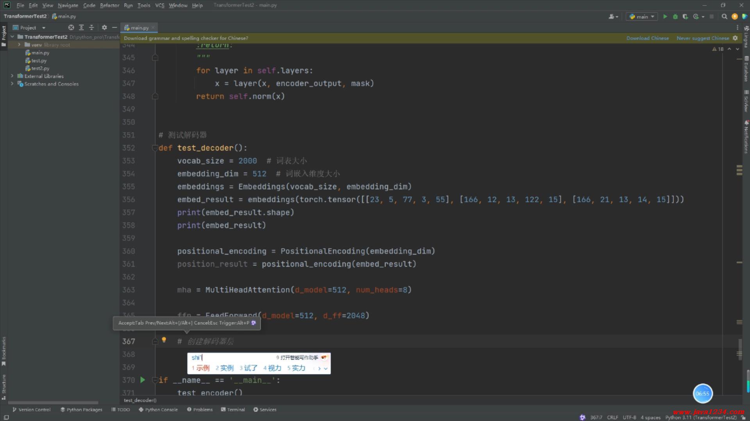Click Run with Coverage icon
Viewport: 750px width, 421px height.
pos(685,16)
